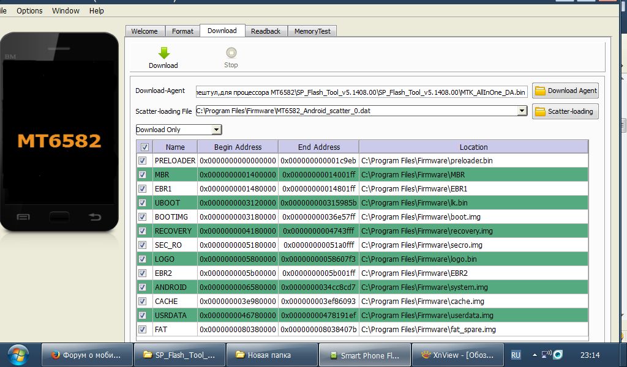This screenshot has height=367, width=627.
Task: Uncheck the USRDATA partition checkbox
Action: tap(143, 315)
